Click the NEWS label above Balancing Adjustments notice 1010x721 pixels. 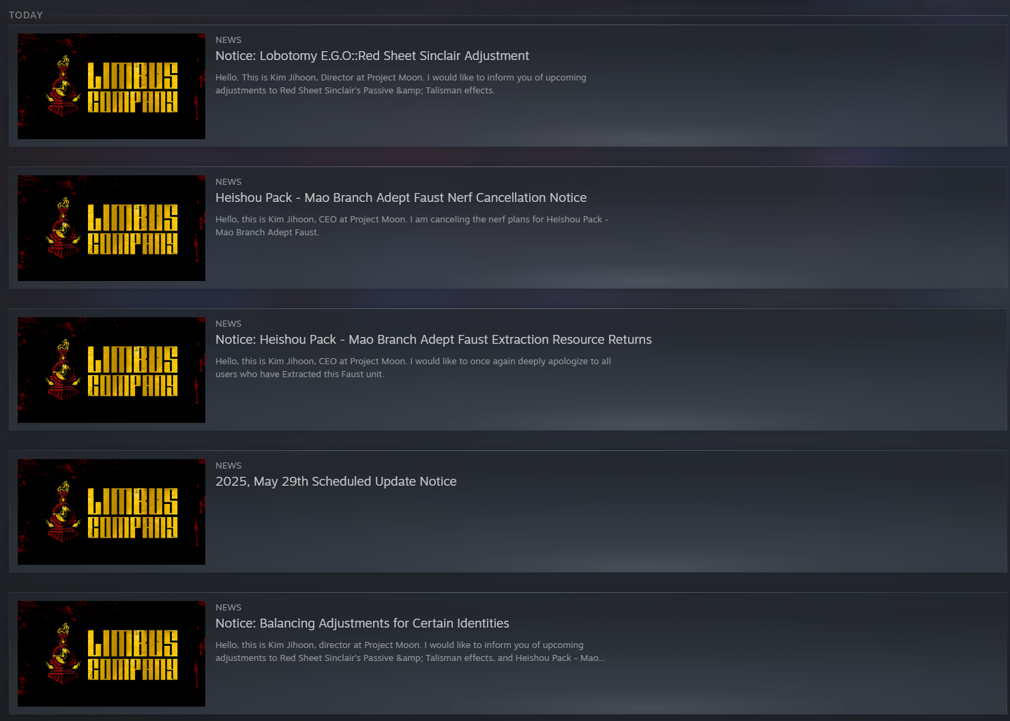tap(228, 608)
